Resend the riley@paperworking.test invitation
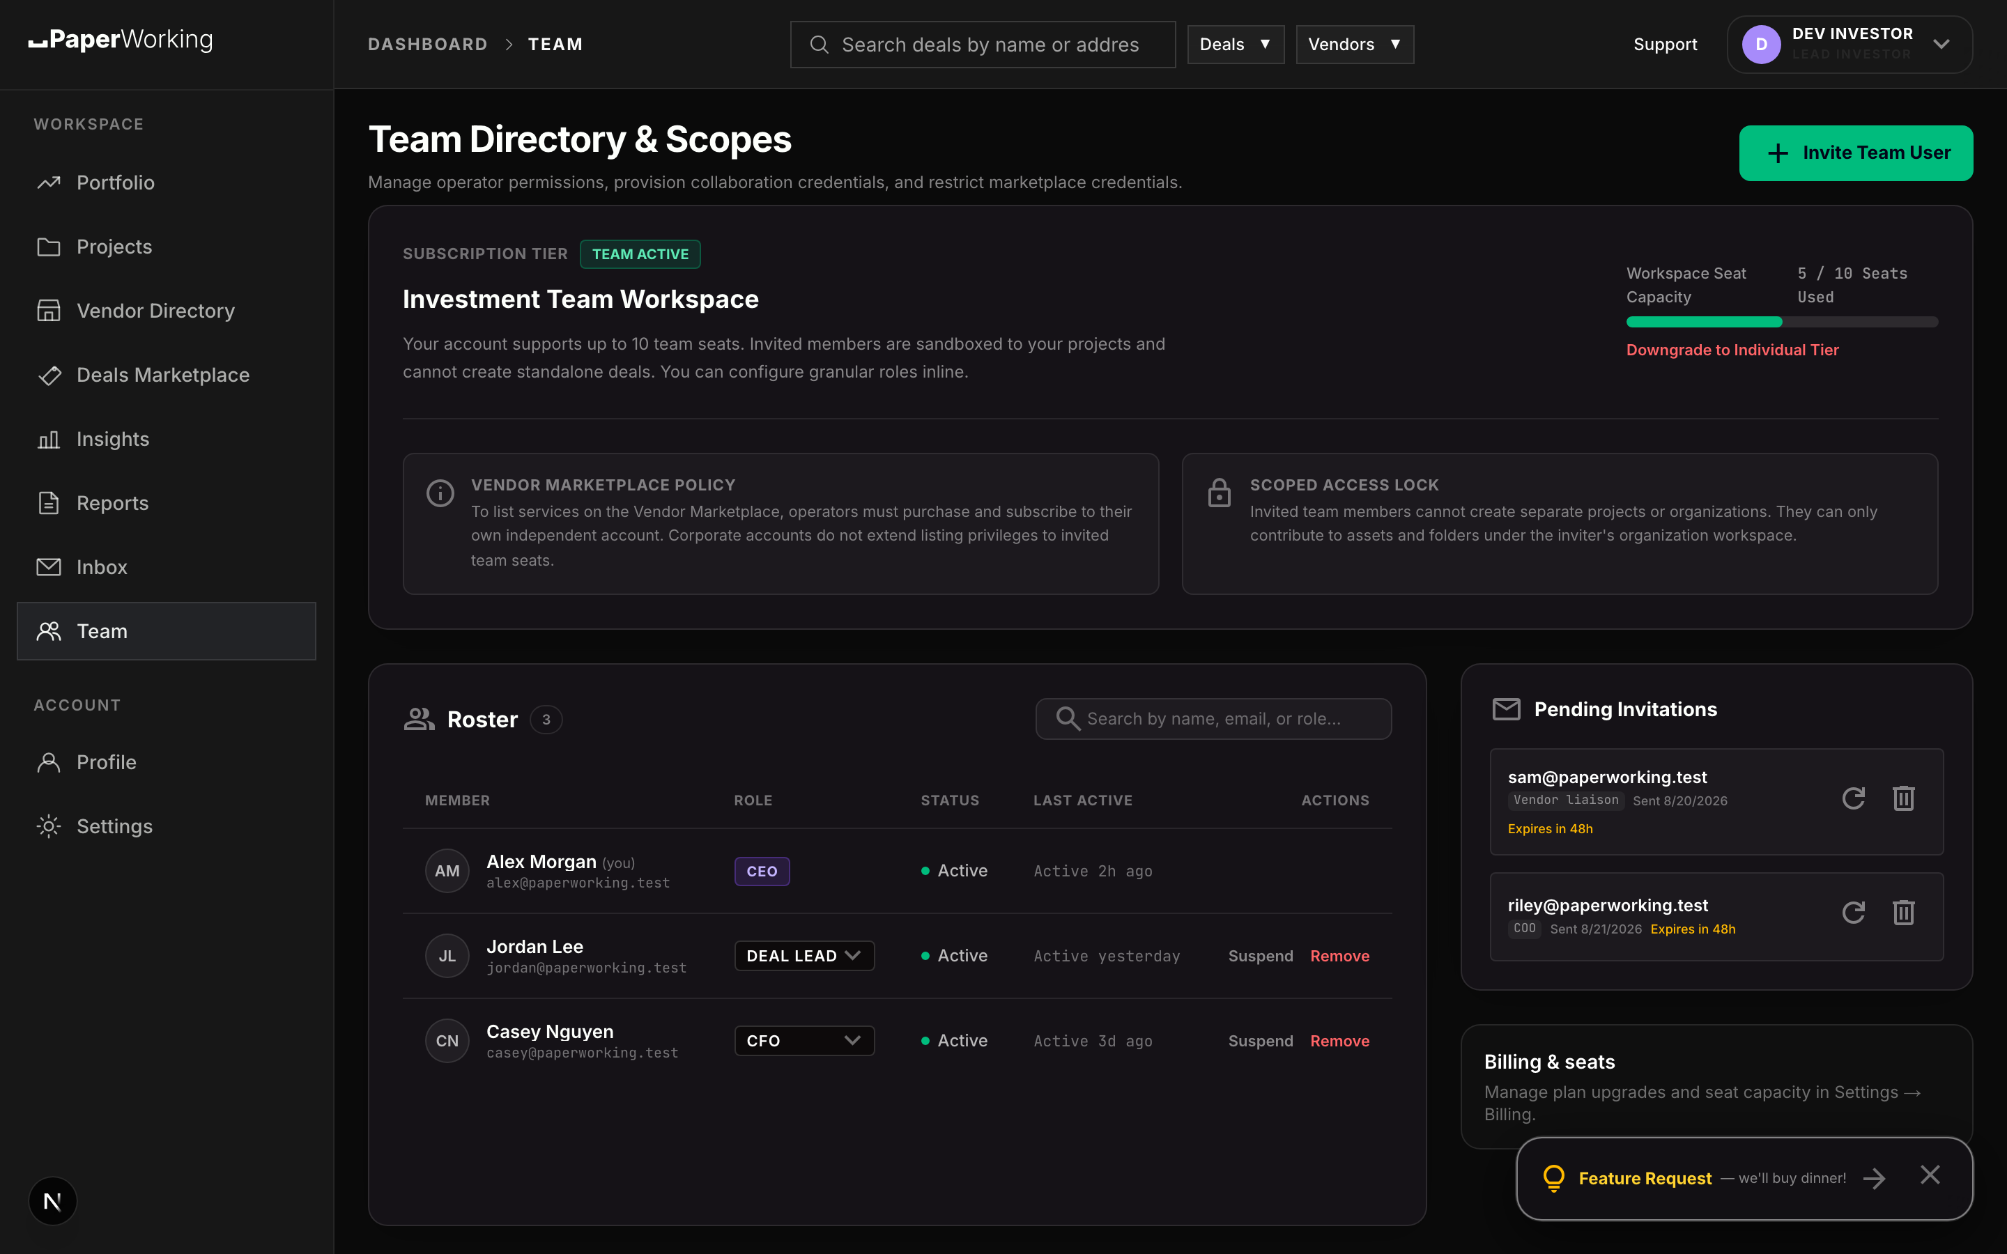This screenshot has width=2007, height=1254. tap(1853, 913)
